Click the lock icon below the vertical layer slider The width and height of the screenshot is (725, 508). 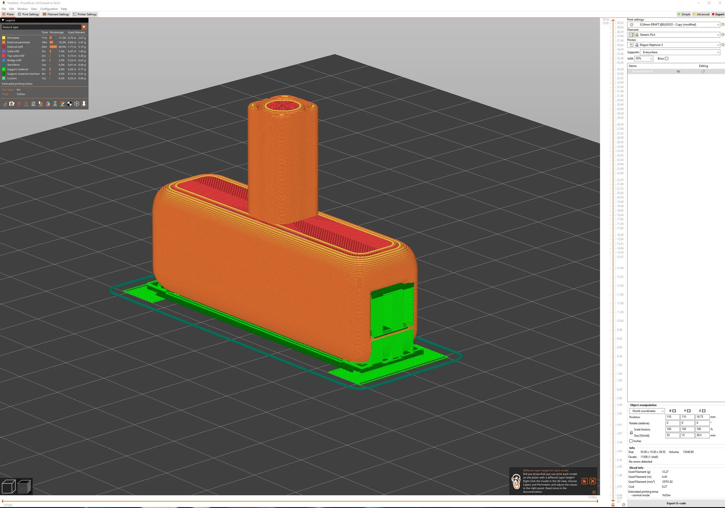point(613,505)
